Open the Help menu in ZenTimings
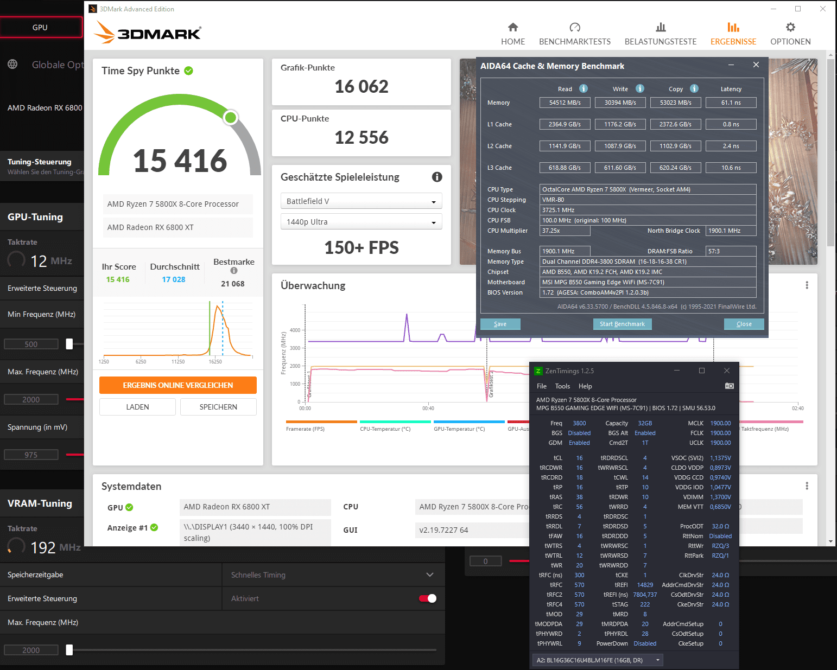Viewport: 837px width, 670px height. tap(585, 386)
